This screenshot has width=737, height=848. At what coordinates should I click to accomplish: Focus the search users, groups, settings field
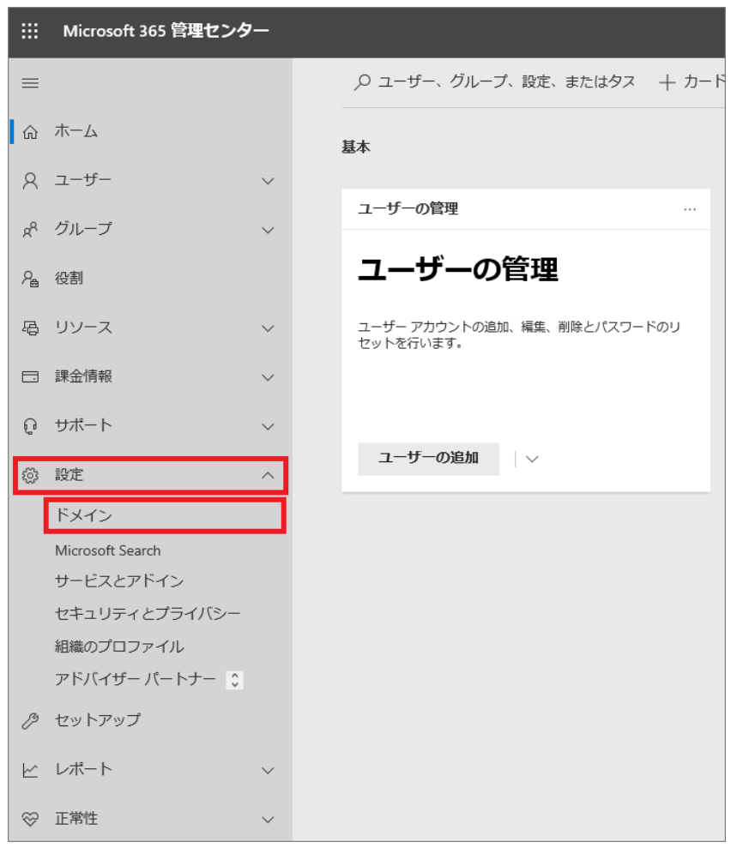click(x=495, y=82)
